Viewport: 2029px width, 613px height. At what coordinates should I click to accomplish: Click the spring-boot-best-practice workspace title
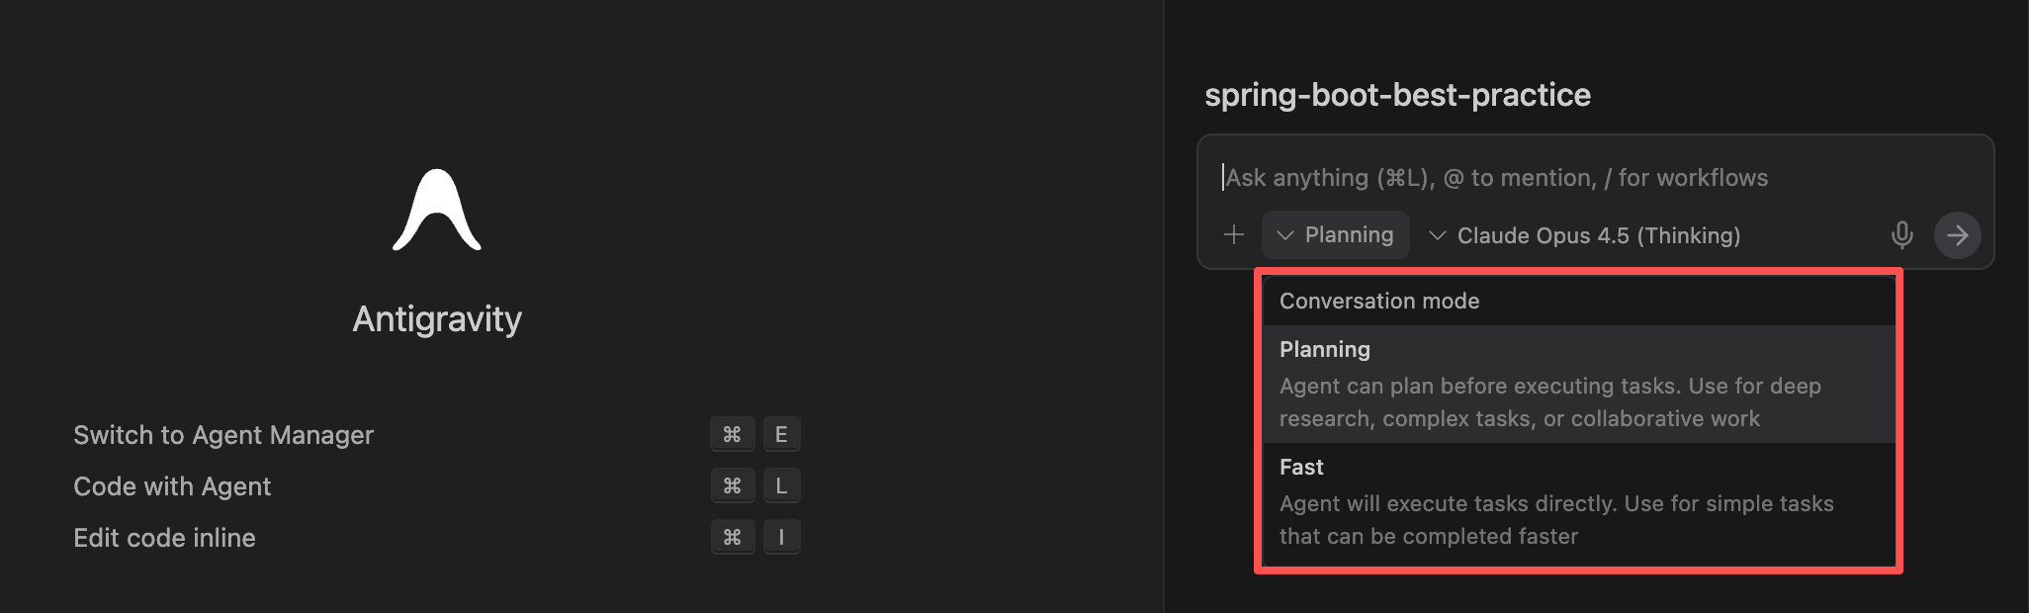click(1397, 95)
